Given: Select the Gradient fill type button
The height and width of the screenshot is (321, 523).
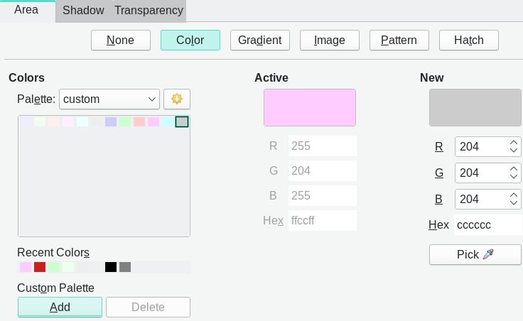Looking at the screenshot, I should click(260, 40).
